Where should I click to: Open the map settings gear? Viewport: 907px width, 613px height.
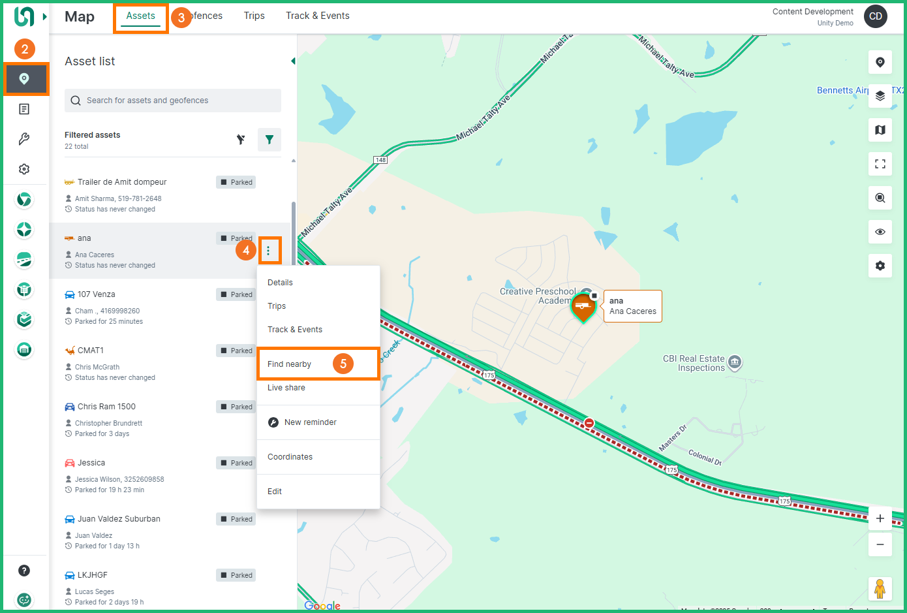point(880,266)
